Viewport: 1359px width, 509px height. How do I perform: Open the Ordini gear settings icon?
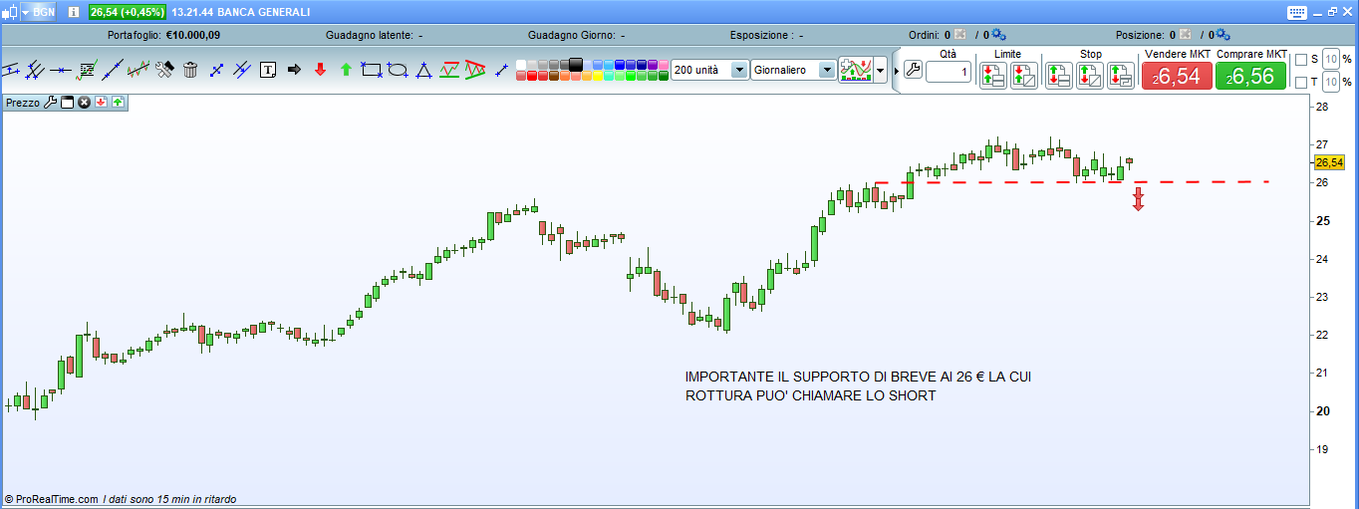click(997, 35)
